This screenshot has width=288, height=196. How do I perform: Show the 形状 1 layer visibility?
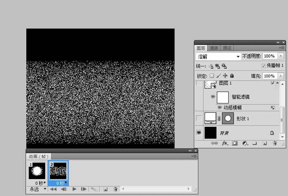199,118
